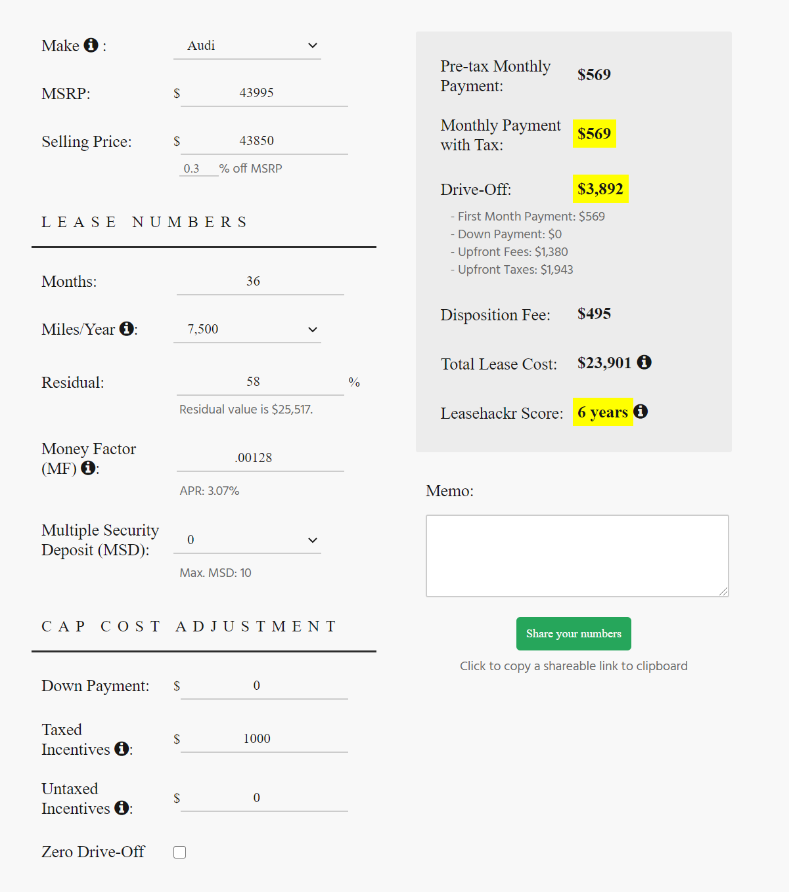Click the percent off MSRP field
This screenshot has height=892, width=789.
[x=199, y=169]
